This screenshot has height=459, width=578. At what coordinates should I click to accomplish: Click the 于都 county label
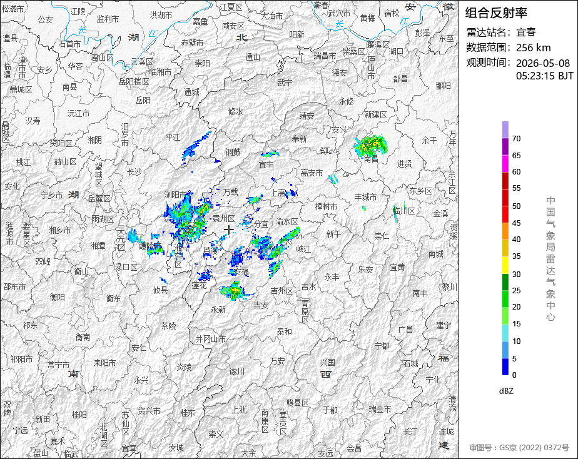[x=330, y=410]
